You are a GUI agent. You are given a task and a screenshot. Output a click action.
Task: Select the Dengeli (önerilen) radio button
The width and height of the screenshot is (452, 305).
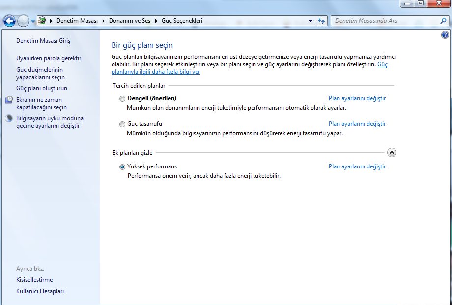point(122,99)
